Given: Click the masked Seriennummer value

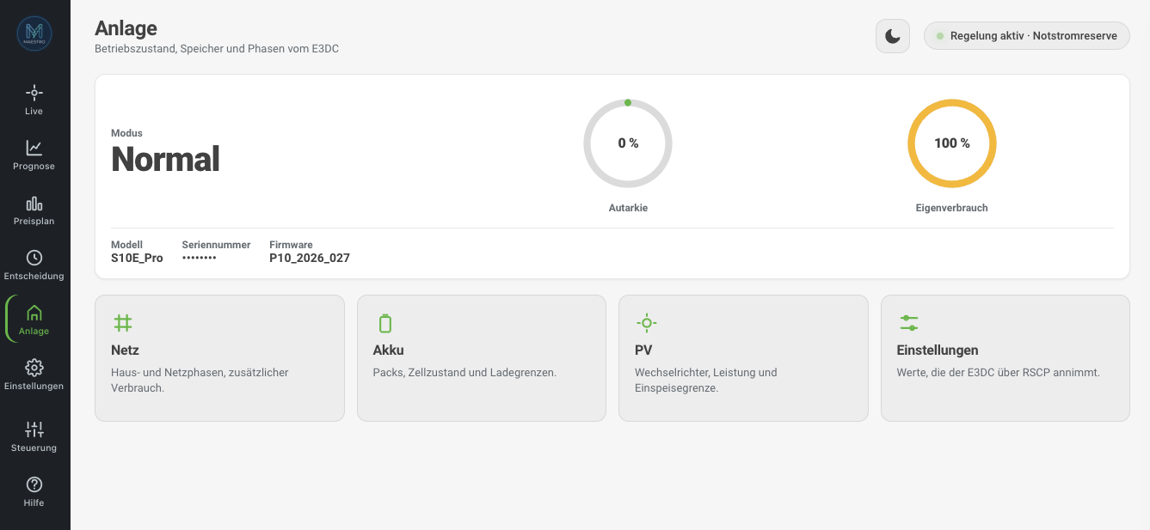Looking at the screenshot, I should tap(199, 258).
